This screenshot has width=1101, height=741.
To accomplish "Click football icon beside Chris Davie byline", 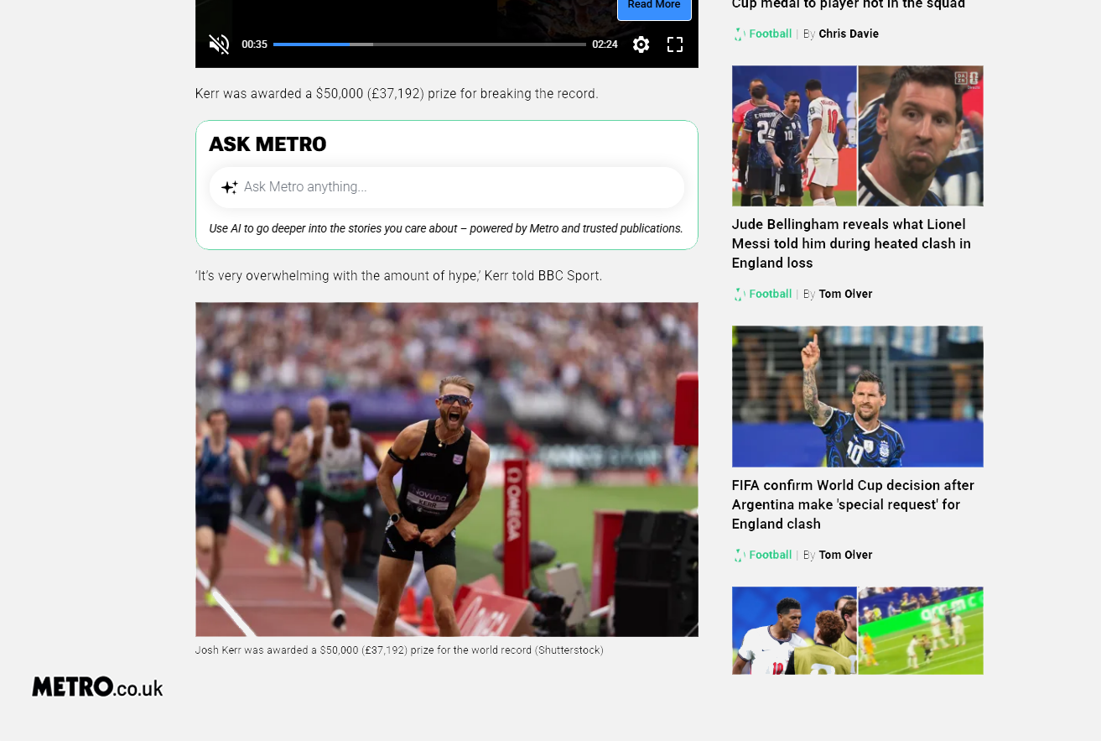I will pyautogui.click(x=739, y=34).
